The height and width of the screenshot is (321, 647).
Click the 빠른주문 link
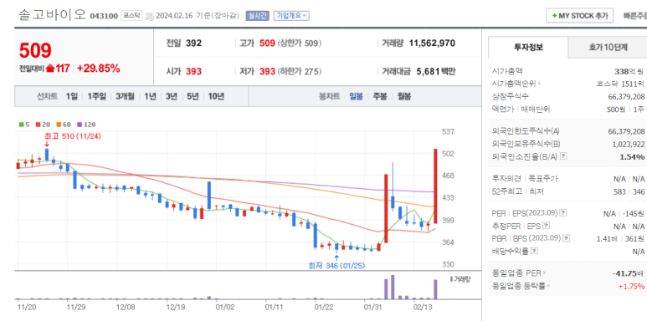634,16
